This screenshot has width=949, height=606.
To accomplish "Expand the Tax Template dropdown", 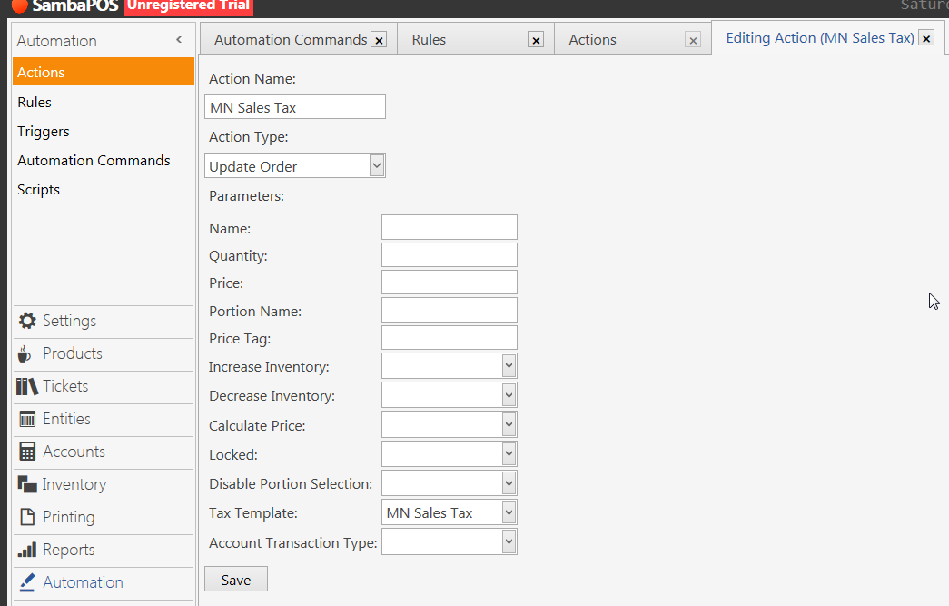I will (x=509, y=512).
